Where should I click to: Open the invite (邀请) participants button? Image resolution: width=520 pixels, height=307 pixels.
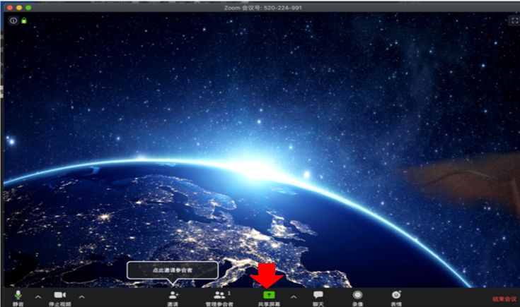tap(173, 298)
